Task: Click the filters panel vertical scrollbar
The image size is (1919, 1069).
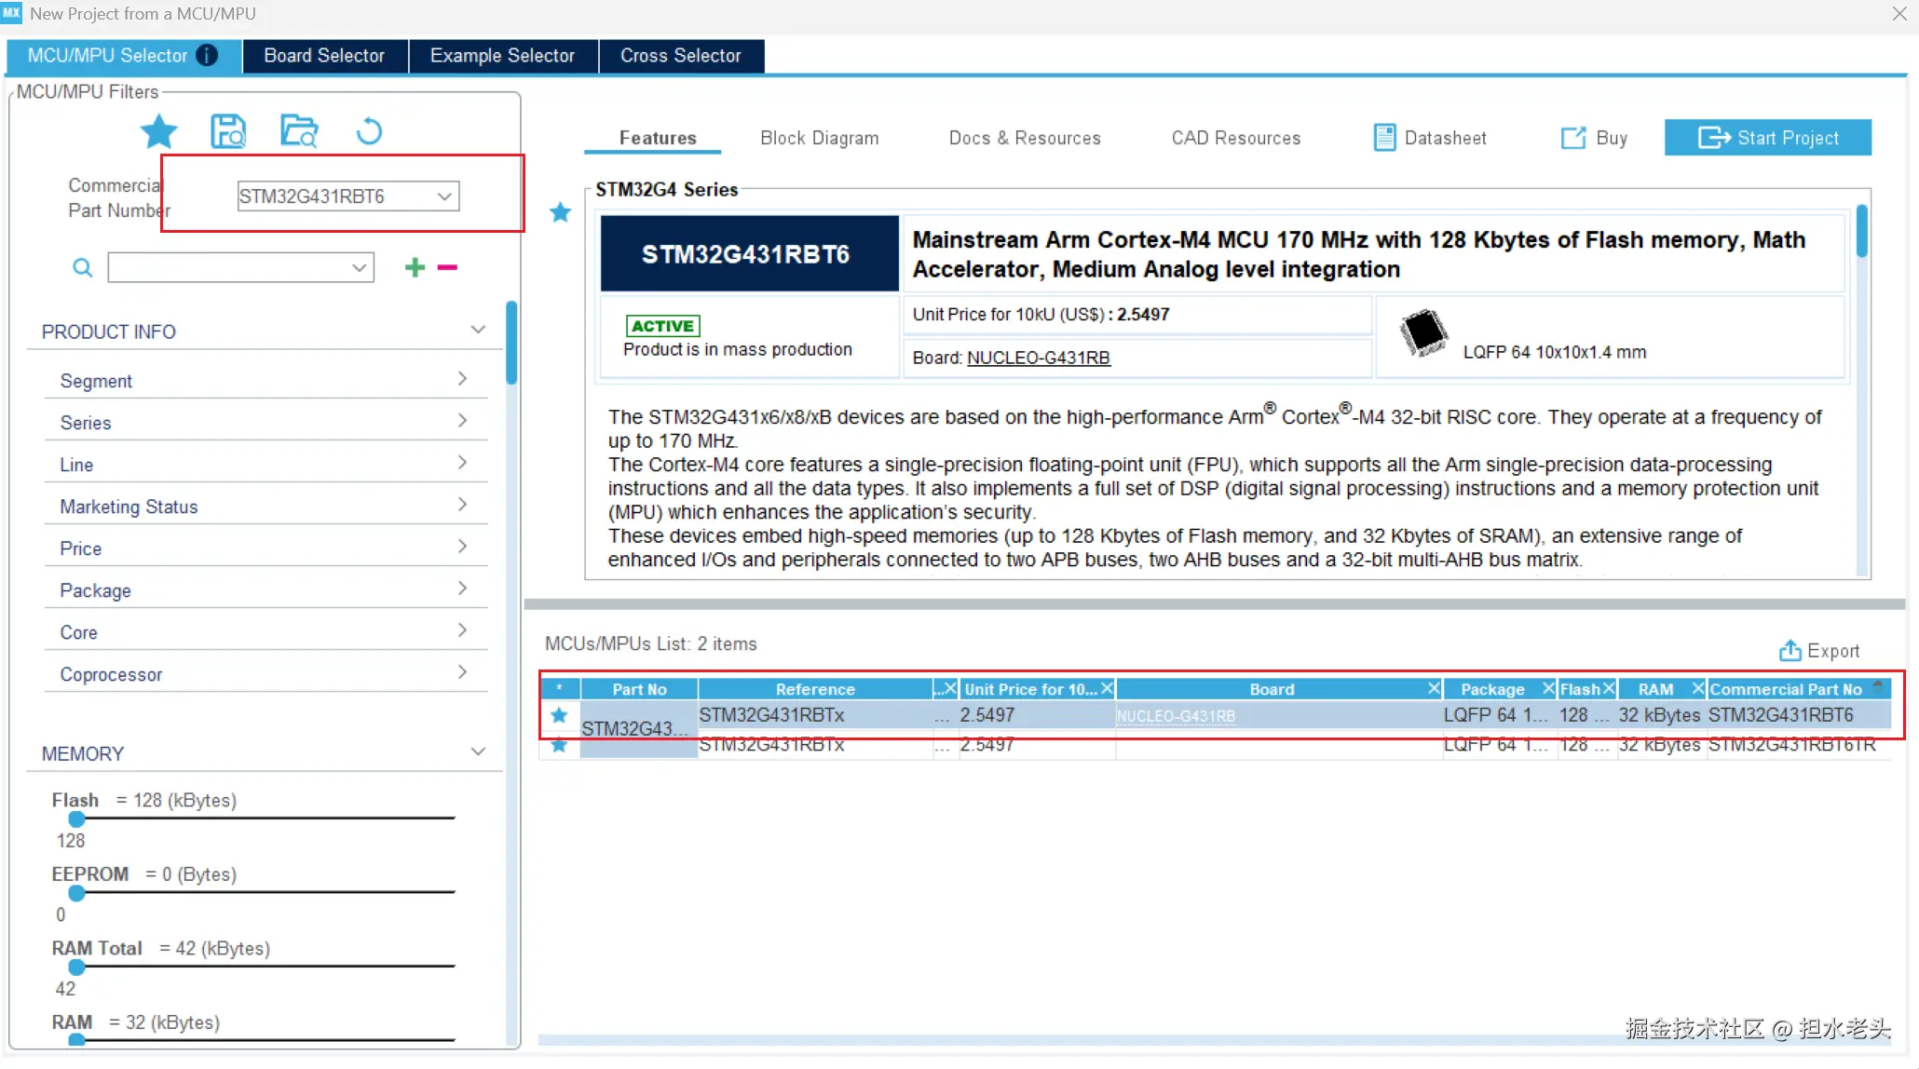Action: [511, 342]
